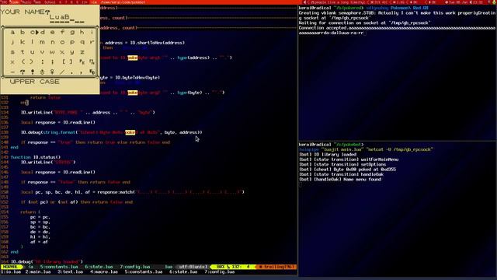Switch to the Web workspace

(37, 2)
